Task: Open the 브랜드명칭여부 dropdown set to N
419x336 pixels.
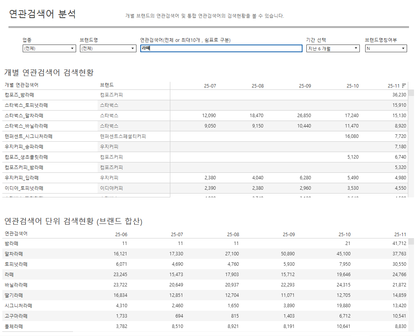Action: tap(386, 48)
